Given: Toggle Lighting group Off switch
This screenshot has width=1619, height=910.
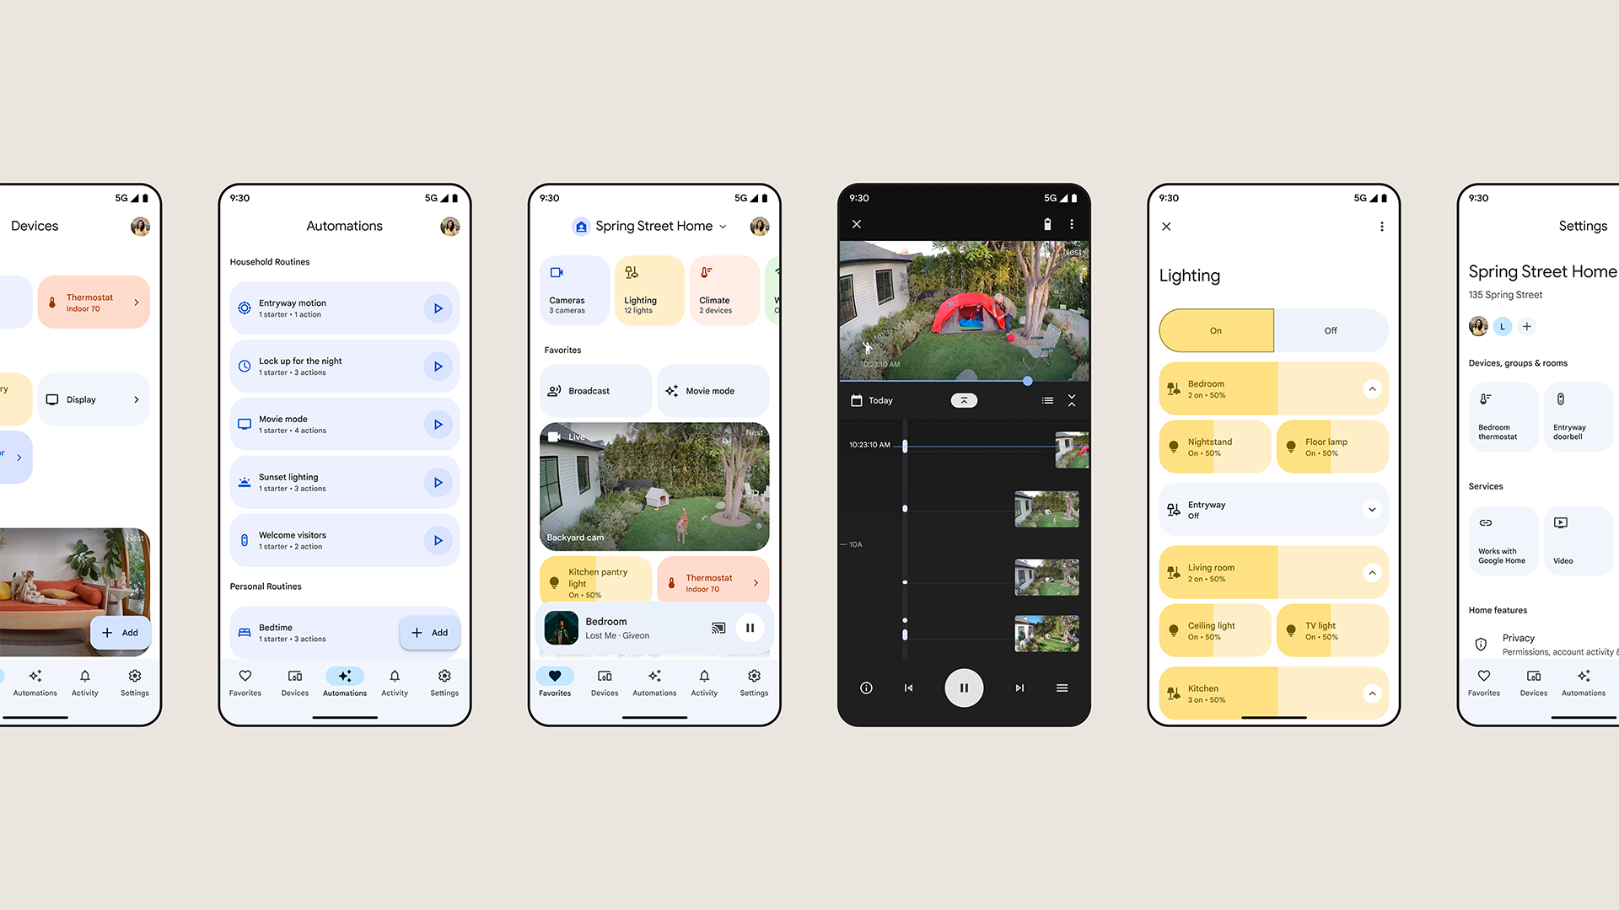Looking at the screenshot, I should coord(1331,330).
